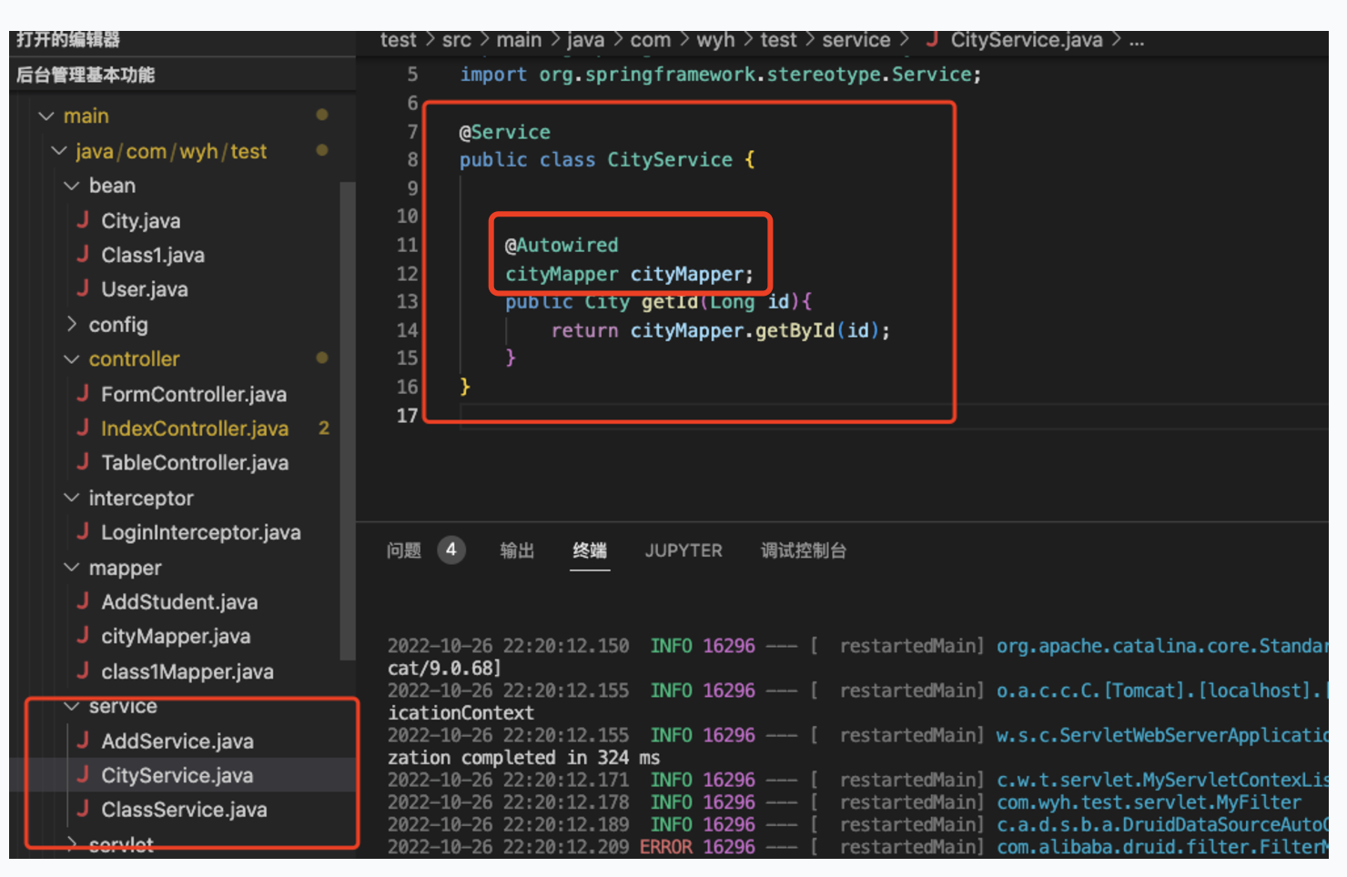Screen dimensions: 1347x877
Task: Collapse the main folder chevron
Action: tap(46, 116)
